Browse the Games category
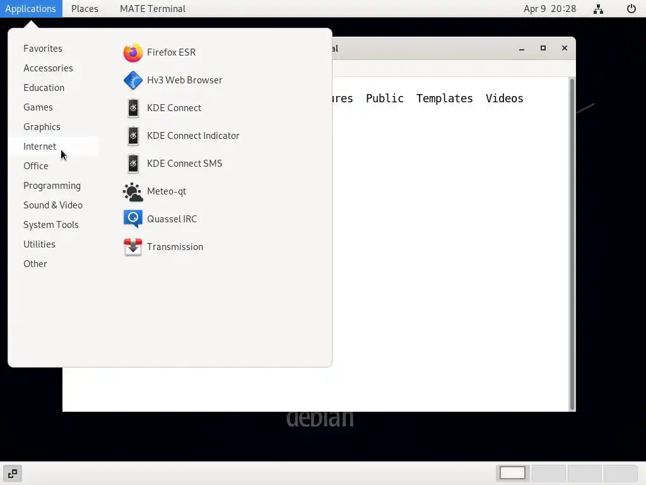The image size is (646, 485). coord(38,107)
